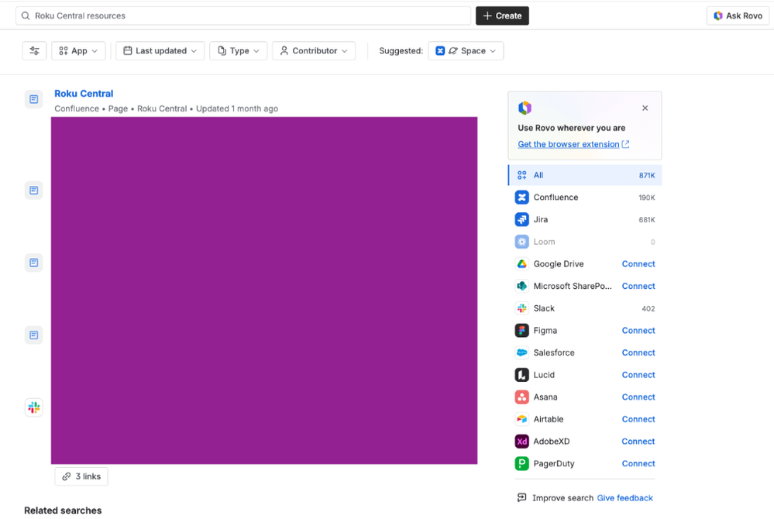Image resolution: width=774 pixels, height=519 pixels.
Task: Connect Microsoft SharePoint
Action: tap(638, 286)
